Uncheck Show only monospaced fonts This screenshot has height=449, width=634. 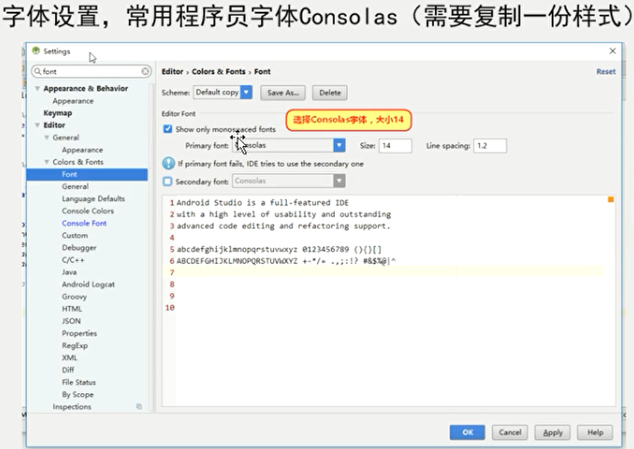tap(167, 129)
